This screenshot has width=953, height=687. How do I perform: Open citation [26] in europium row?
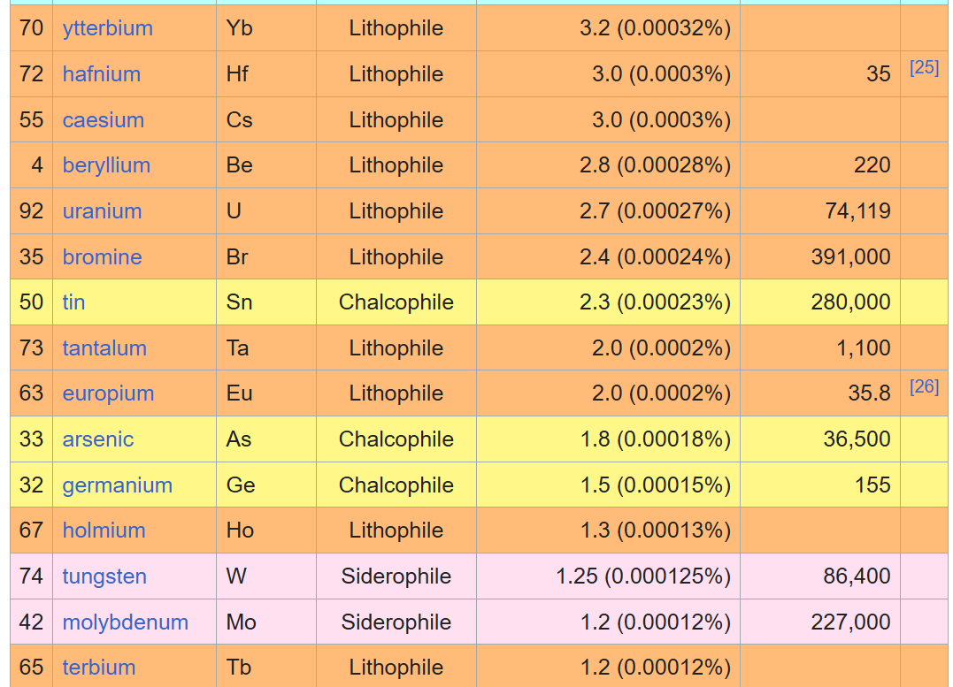click(924, 387)
